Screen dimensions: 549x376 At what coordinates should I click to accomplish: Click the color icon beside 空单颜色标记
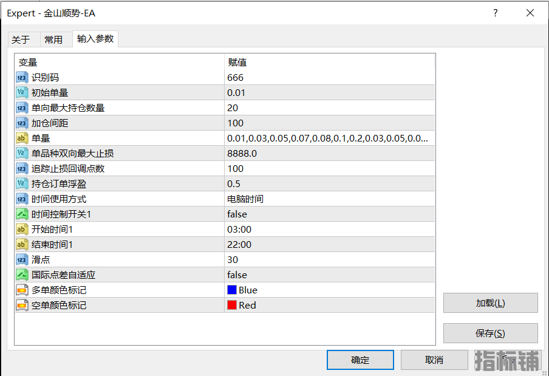tap(22, 305)
